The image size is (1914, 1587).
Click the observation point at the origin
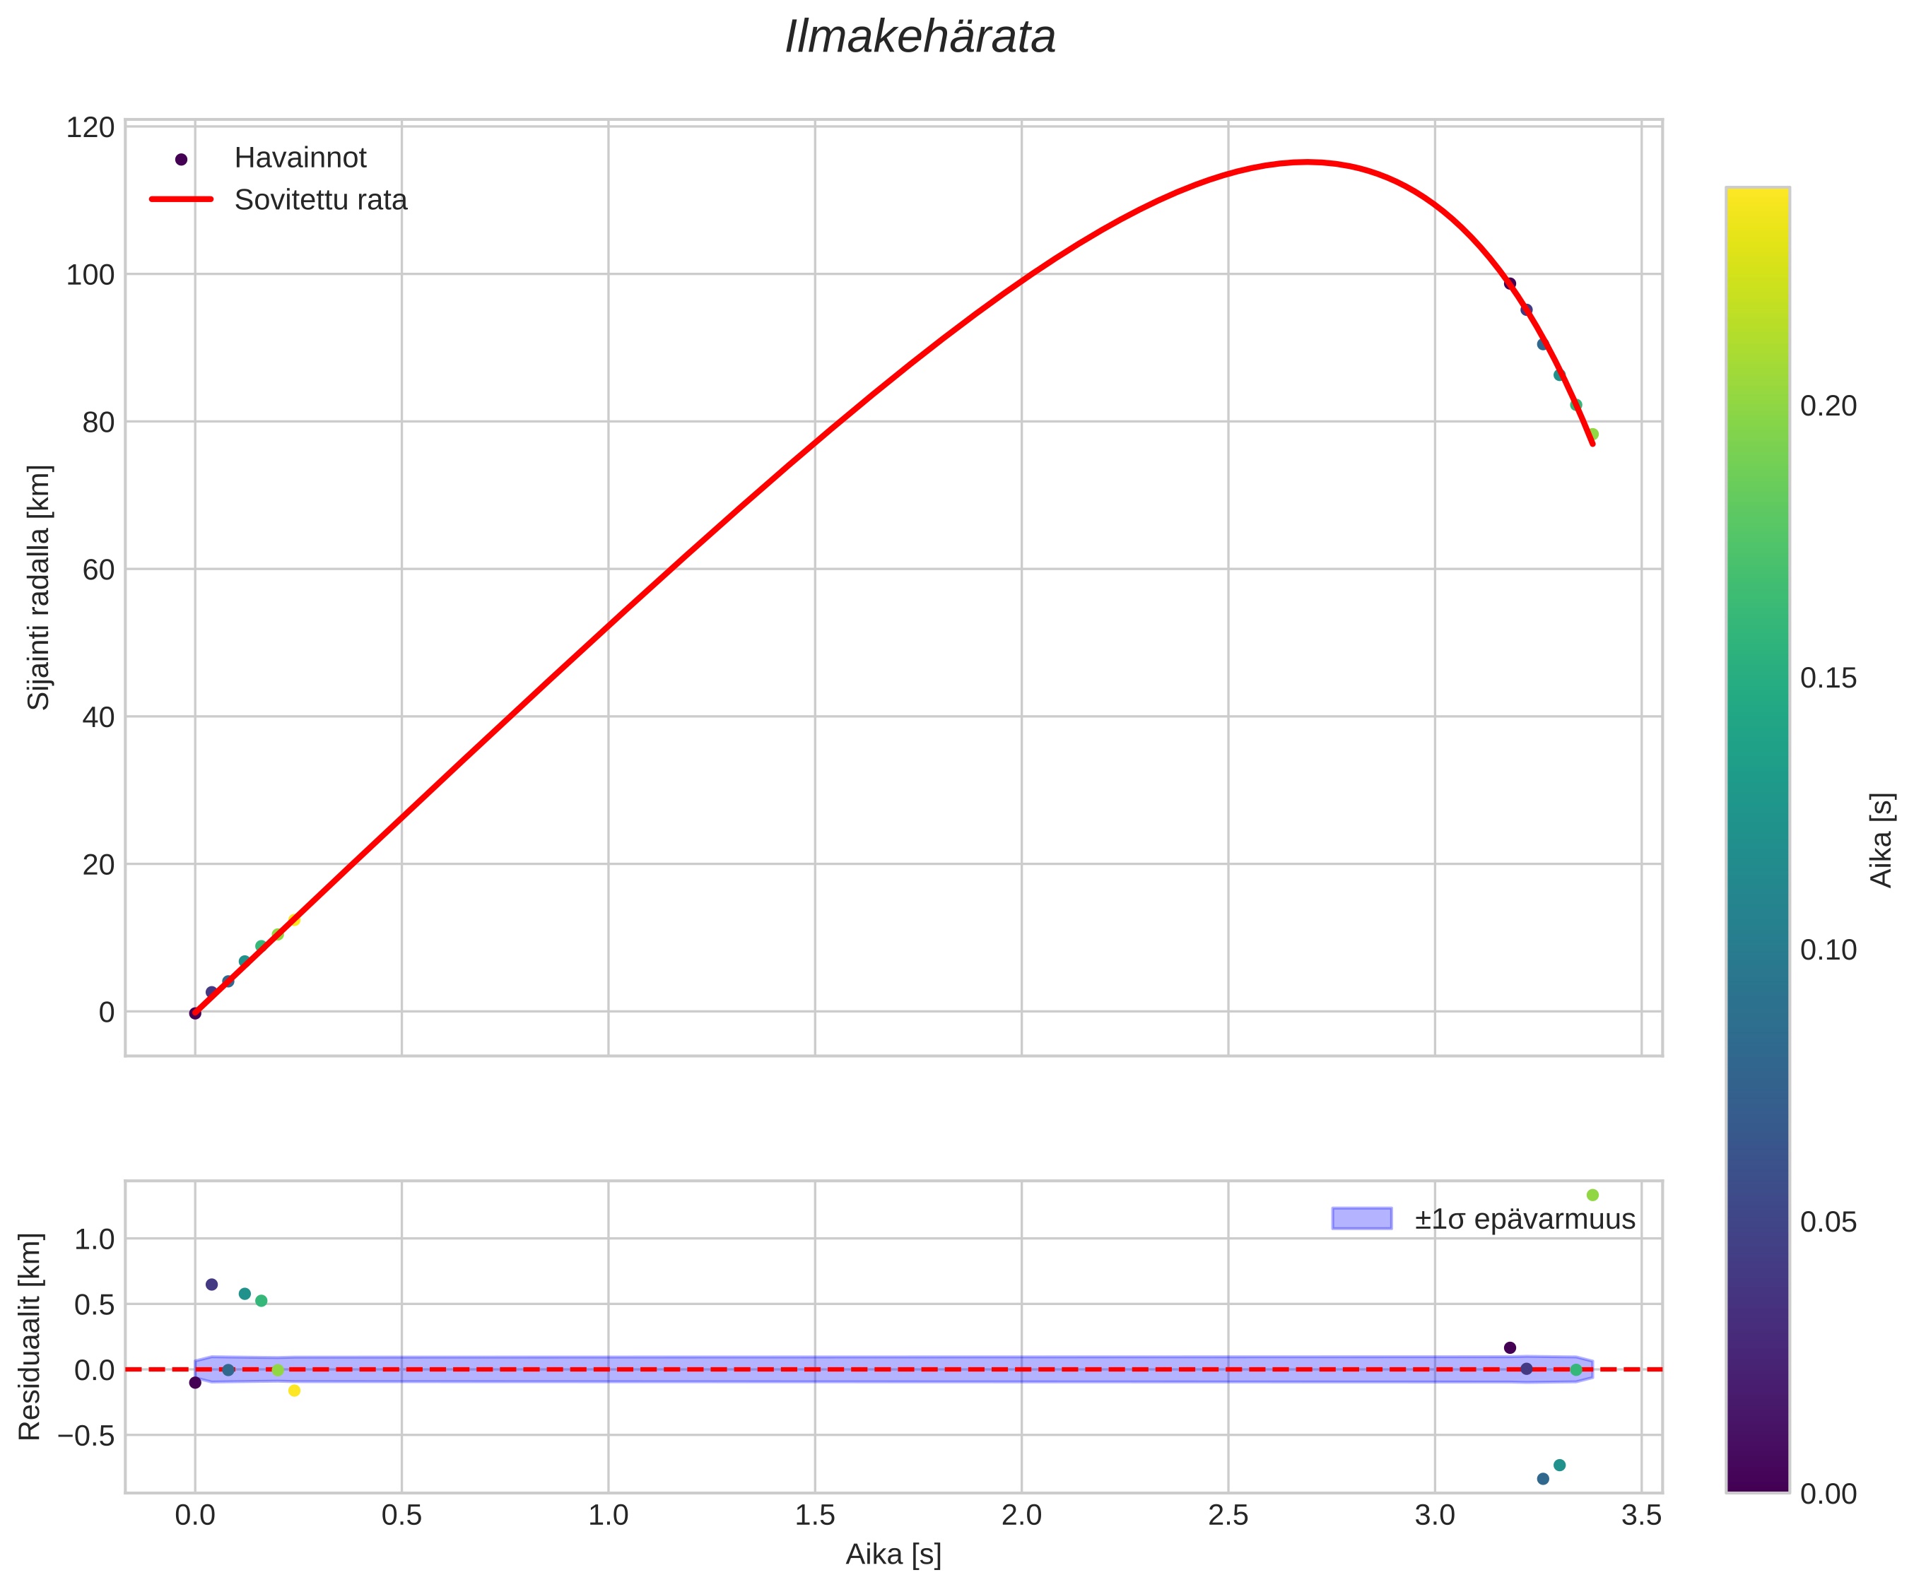point(195,1012)
